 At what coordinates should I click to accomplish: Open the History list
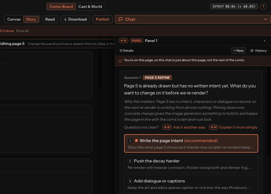pos(258,51)
